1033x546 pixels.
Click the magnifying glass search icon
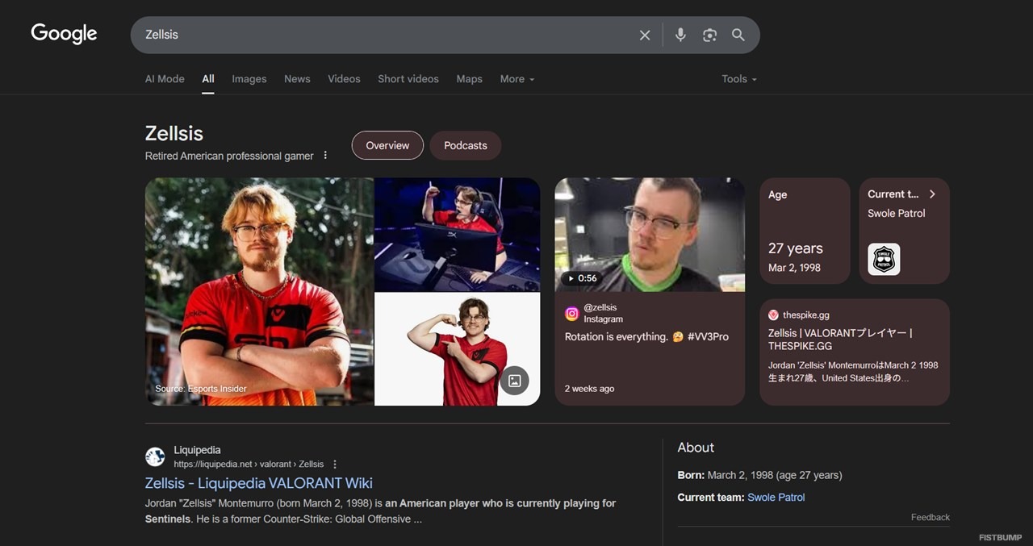click(x=738, y=35)
